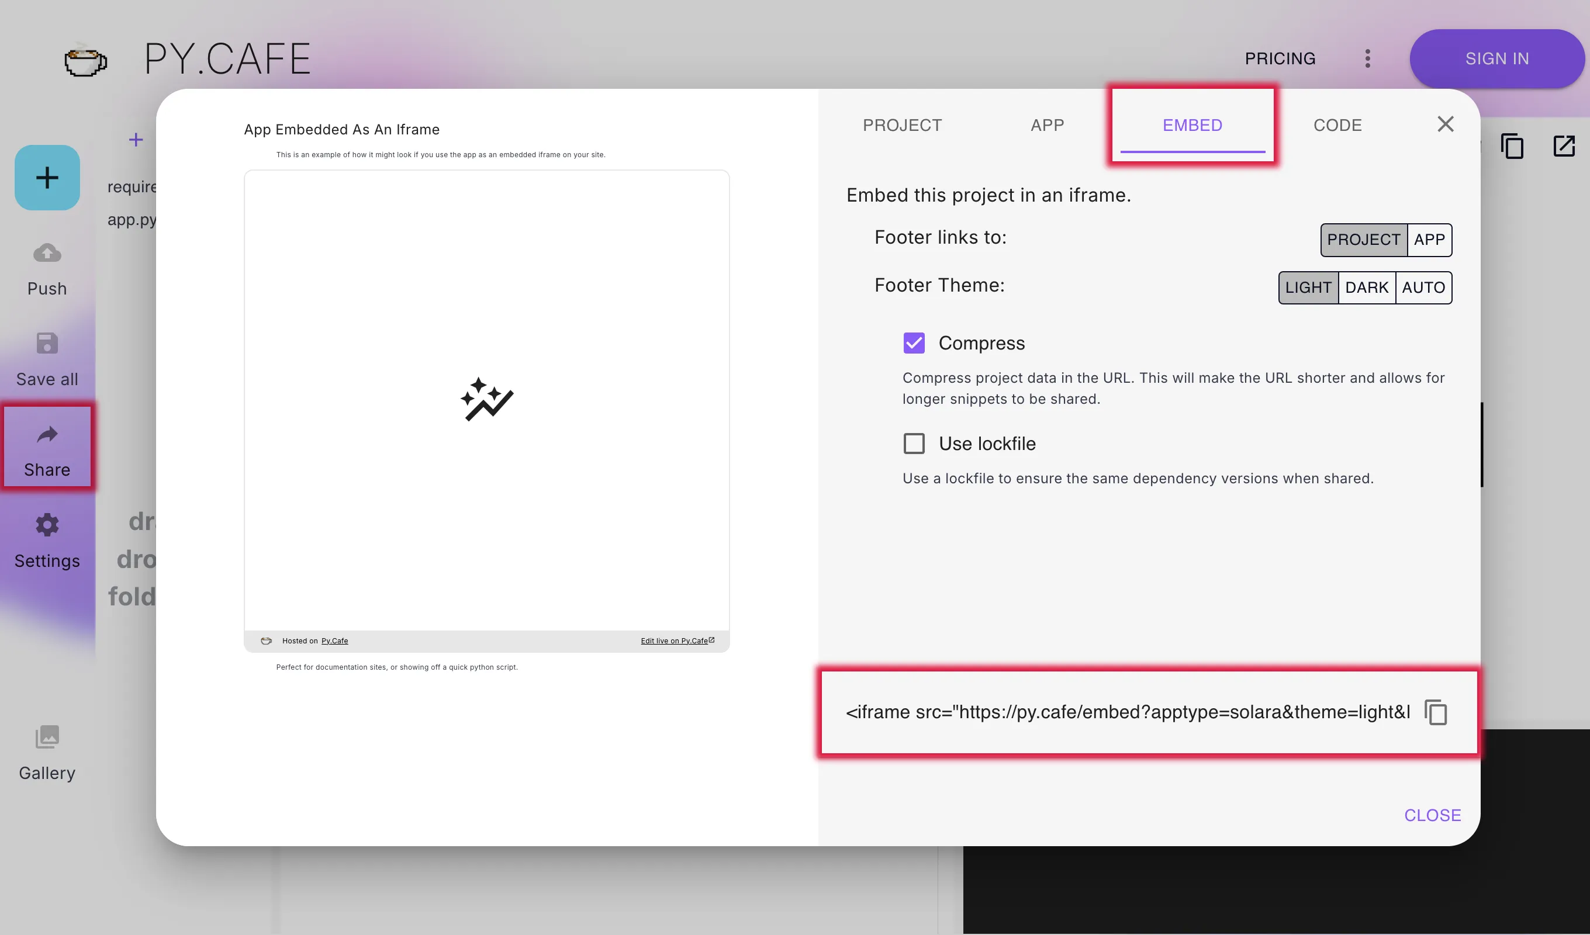Select AUTO footer theme option
This screenshot has height=935, width=1590.
coord(1423,287)
